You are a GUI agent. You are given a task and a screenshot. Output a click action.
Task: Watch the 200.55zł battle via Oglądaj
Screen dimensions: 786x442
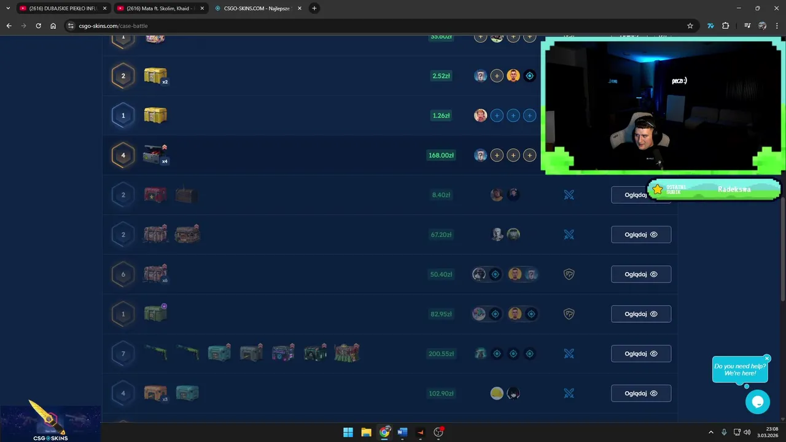(x=641, y=354)
